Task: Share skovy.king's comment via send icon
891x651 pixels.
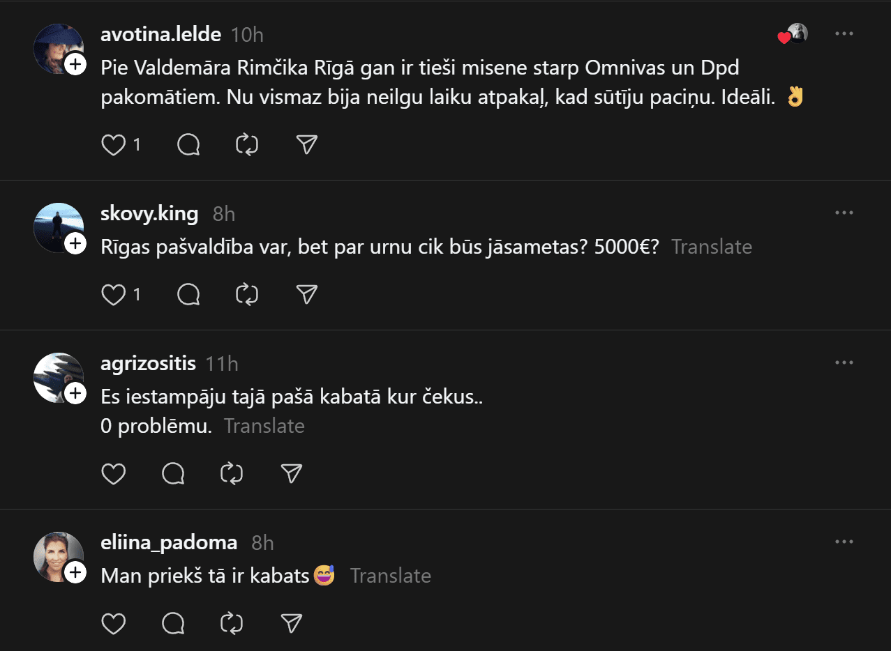Action: pos(307,294)
